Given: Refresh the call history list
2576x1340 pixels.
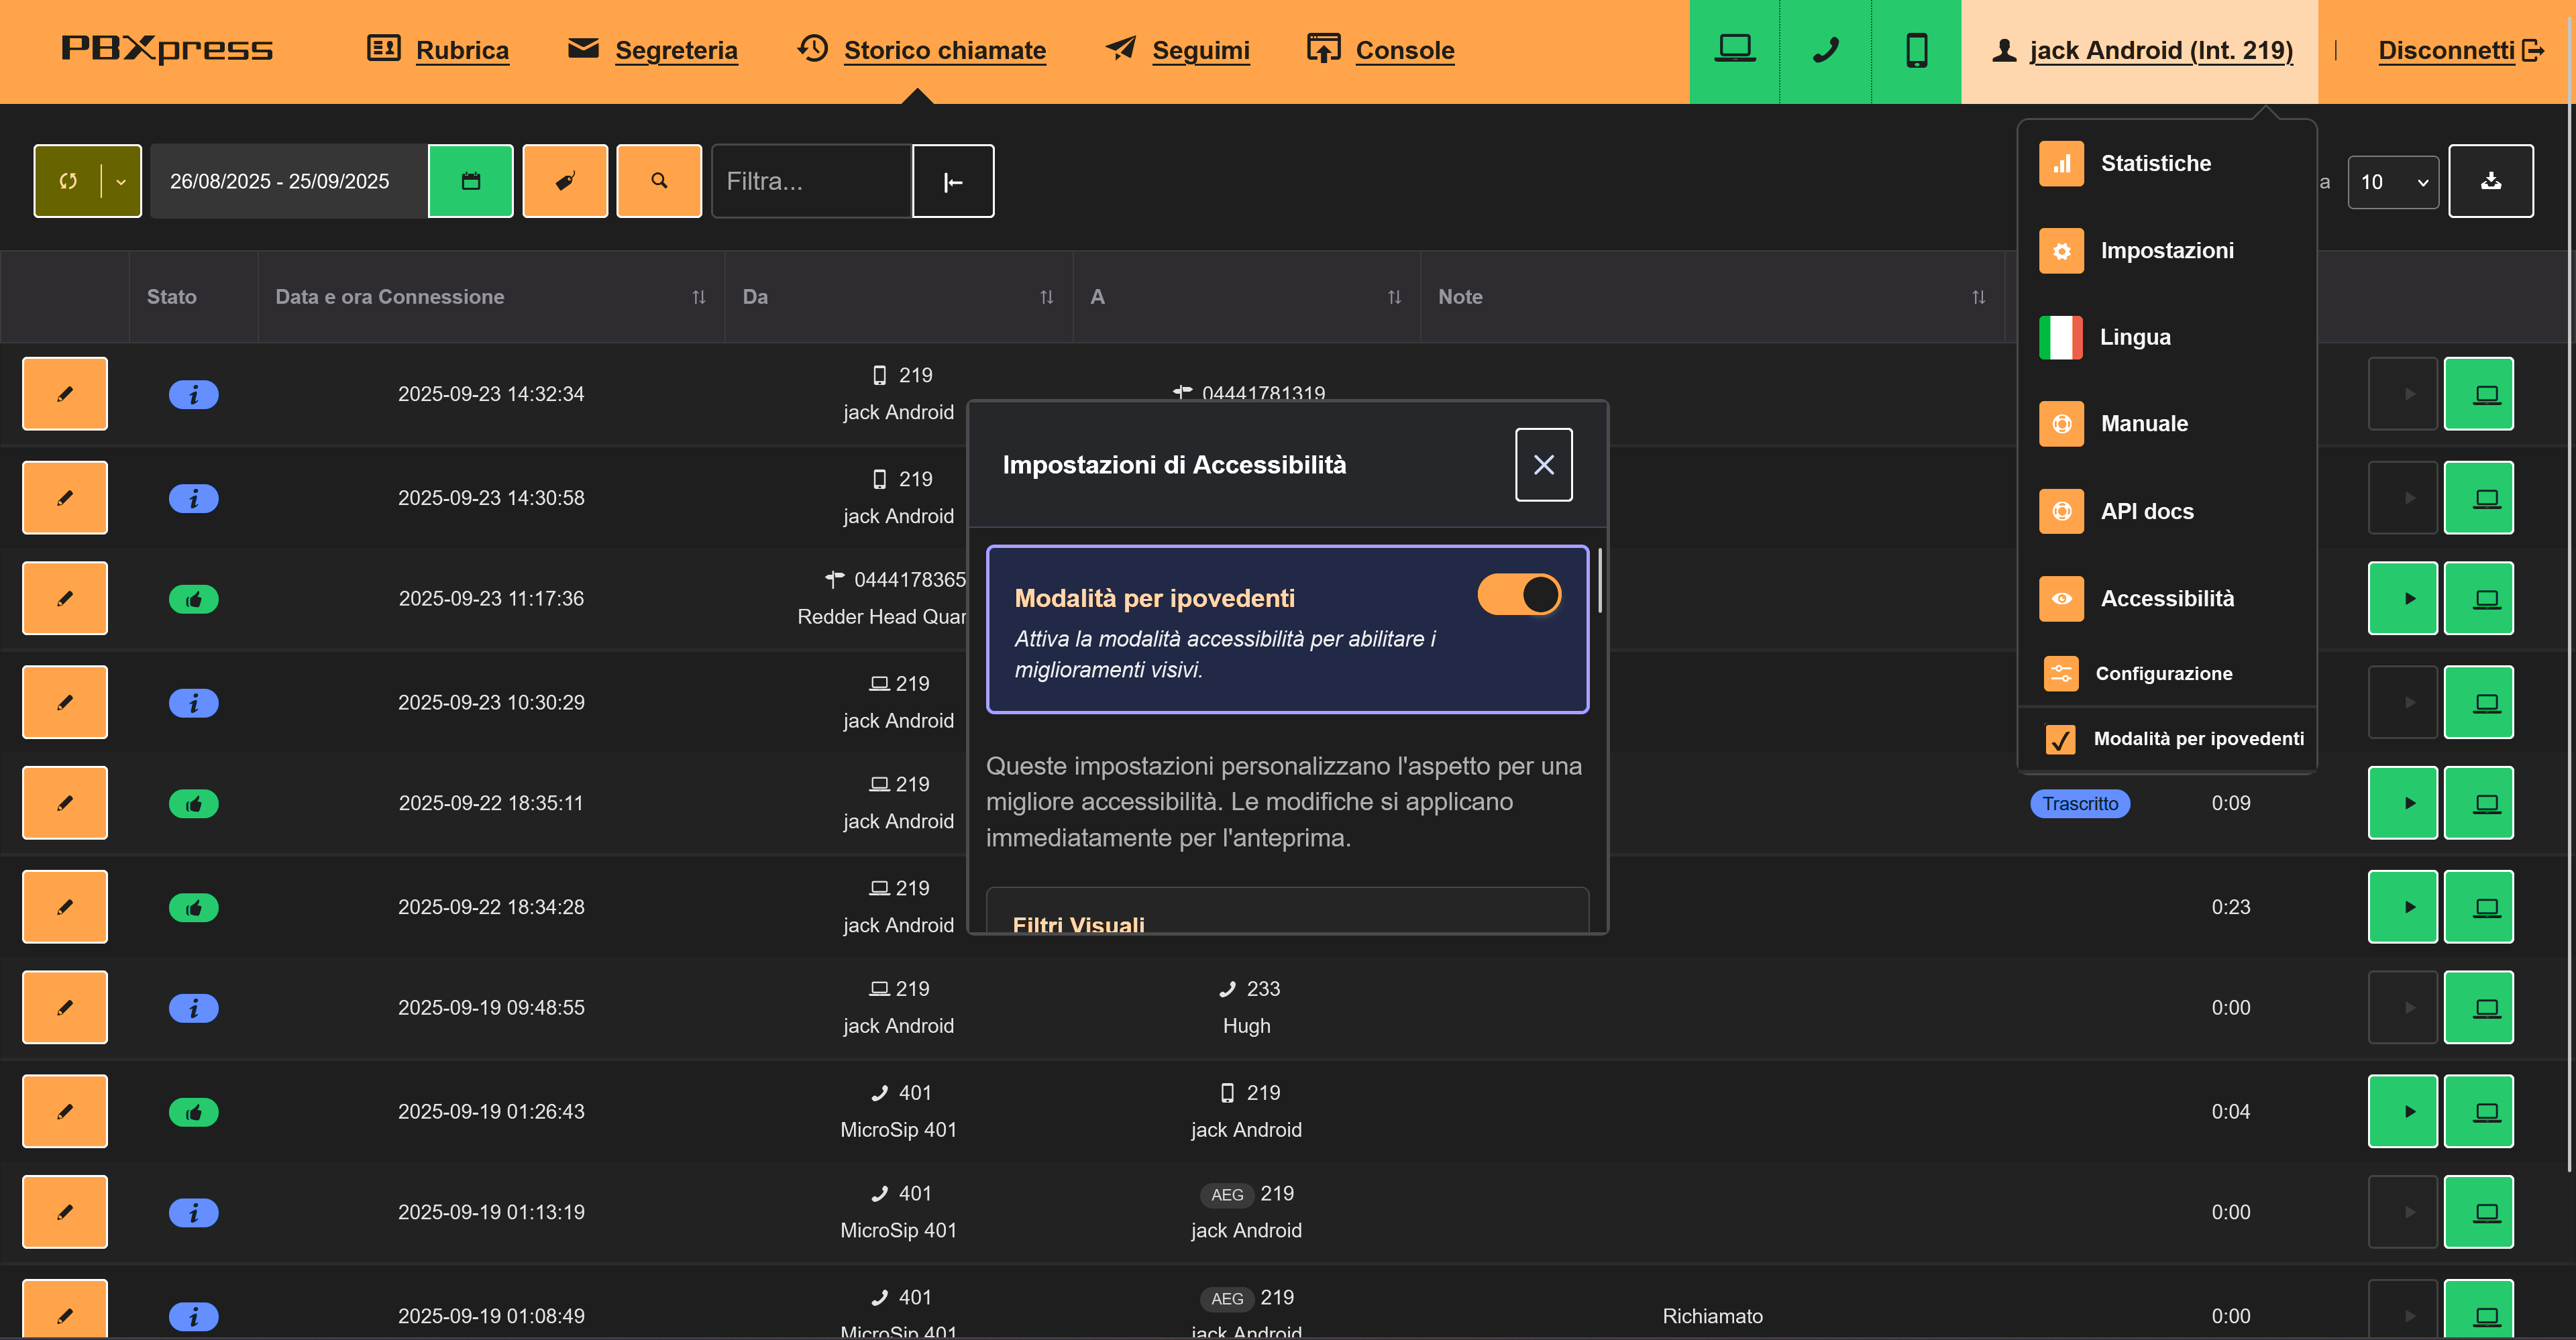Looking at the screenshot, I should click(x=69, y=181).
